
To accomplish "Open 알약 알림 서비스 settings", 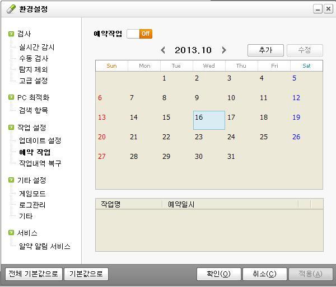I will [45, 246].
